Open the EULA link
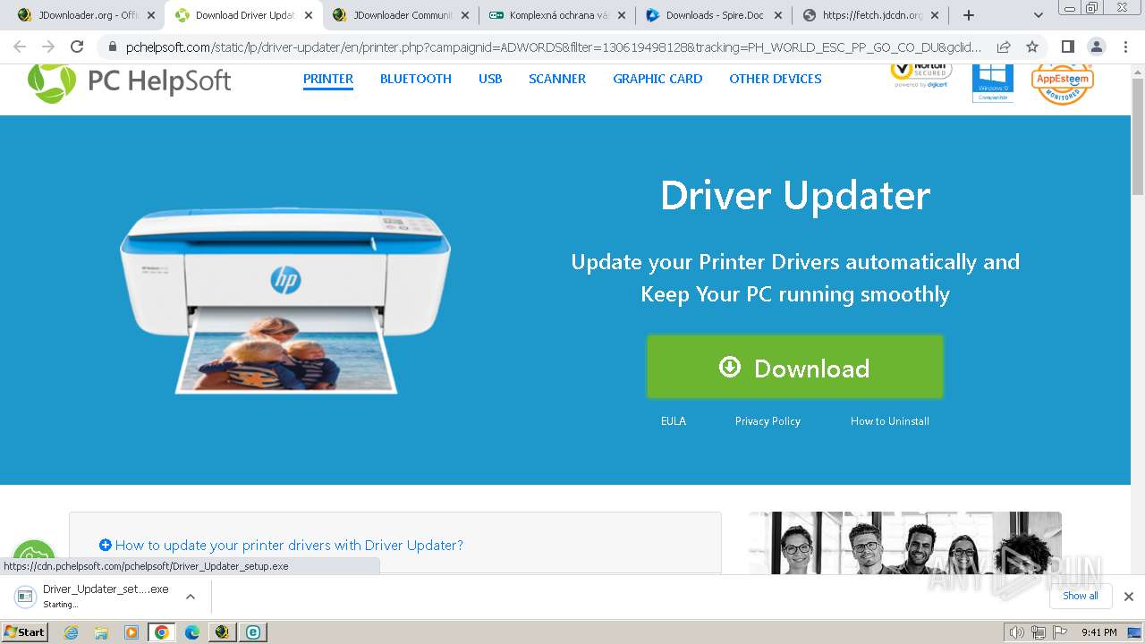This screenshot has width=1145, height=644. pos(674,421)
